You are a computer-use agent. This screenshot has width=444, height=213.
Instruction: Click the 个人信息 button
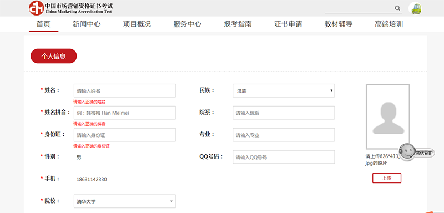click(x=54, y=56)
